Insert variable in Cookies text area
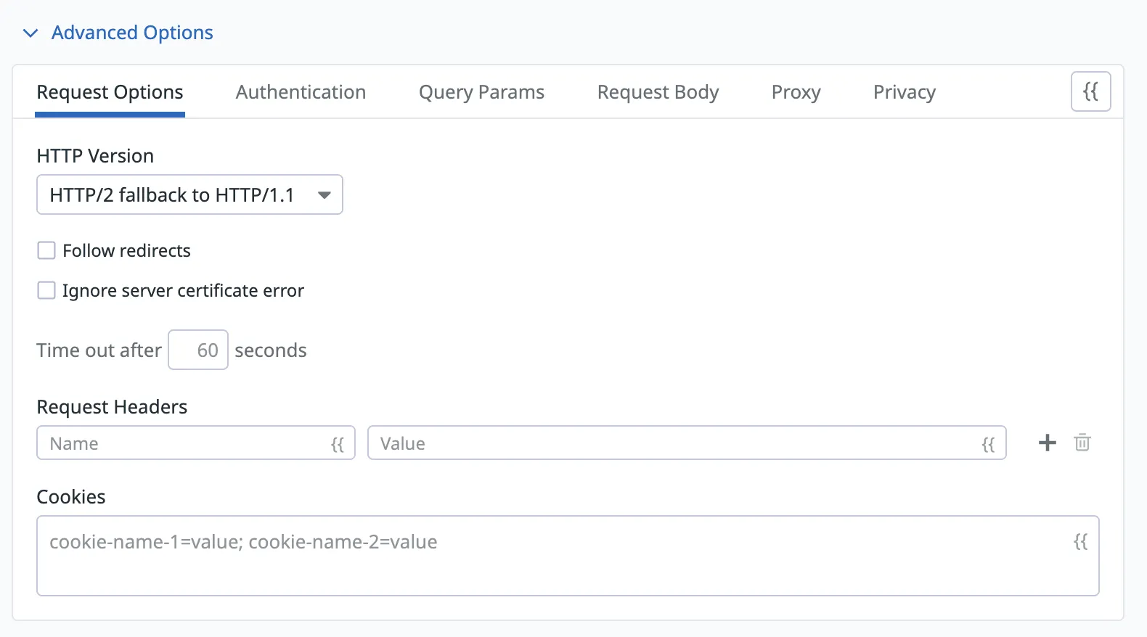 (1080, 542)
